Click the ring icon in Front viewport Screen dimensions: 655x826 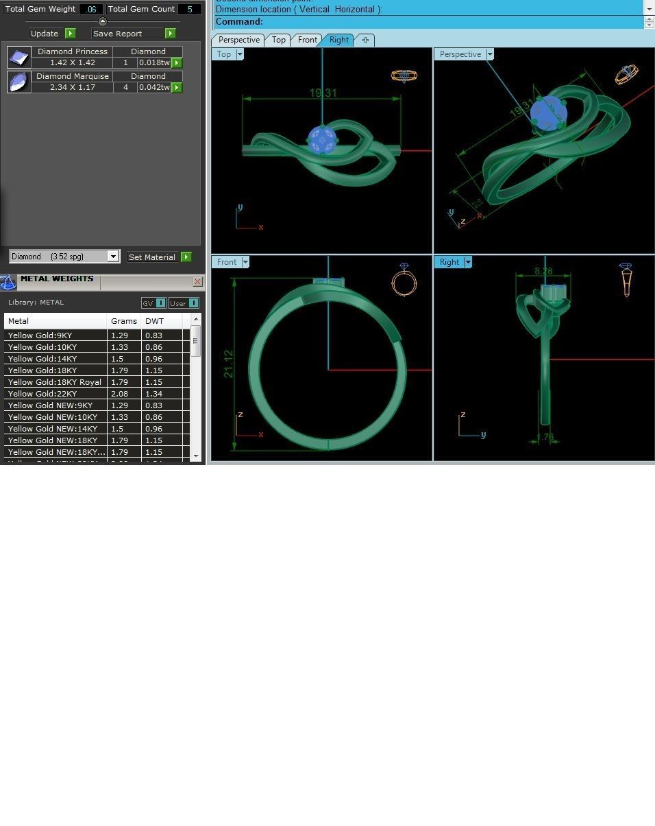click(404, 279)
